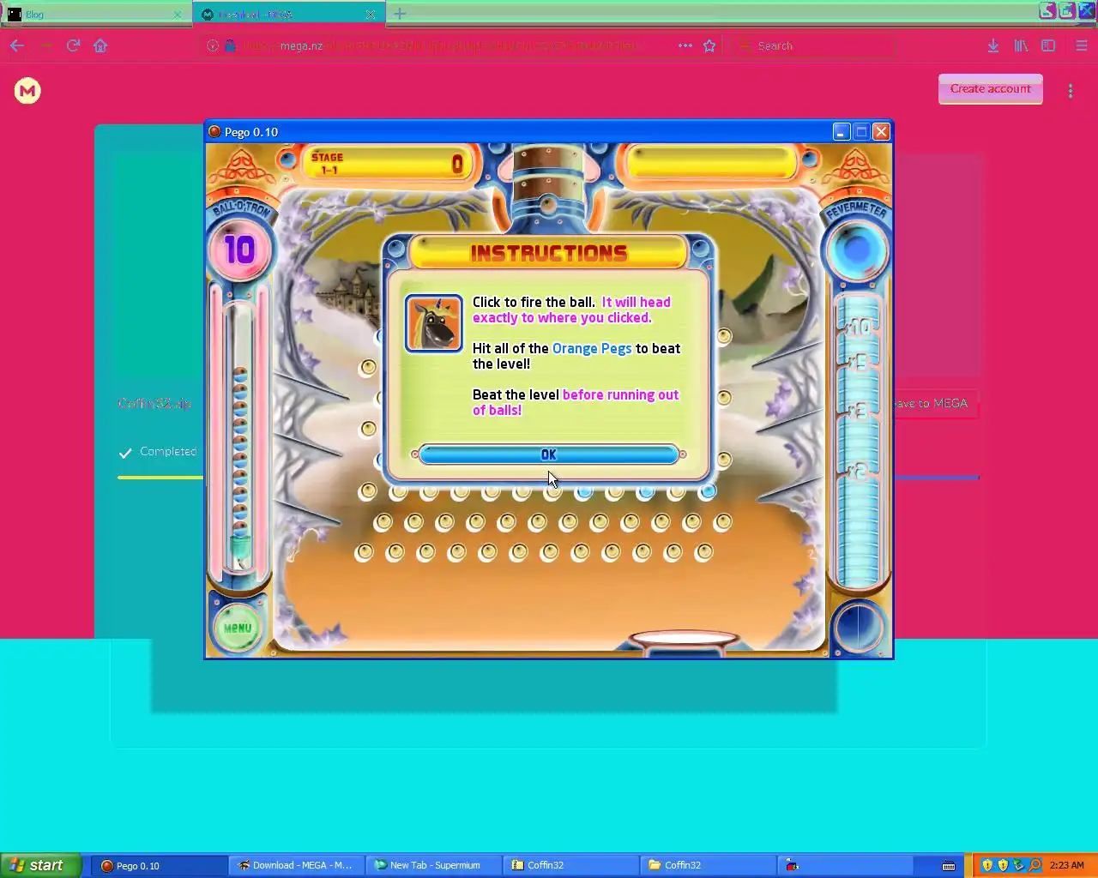Toggle the browser sidebar icon
Image resolution: width=1098 pixels, height=878 pixels.
(1048, 45)
